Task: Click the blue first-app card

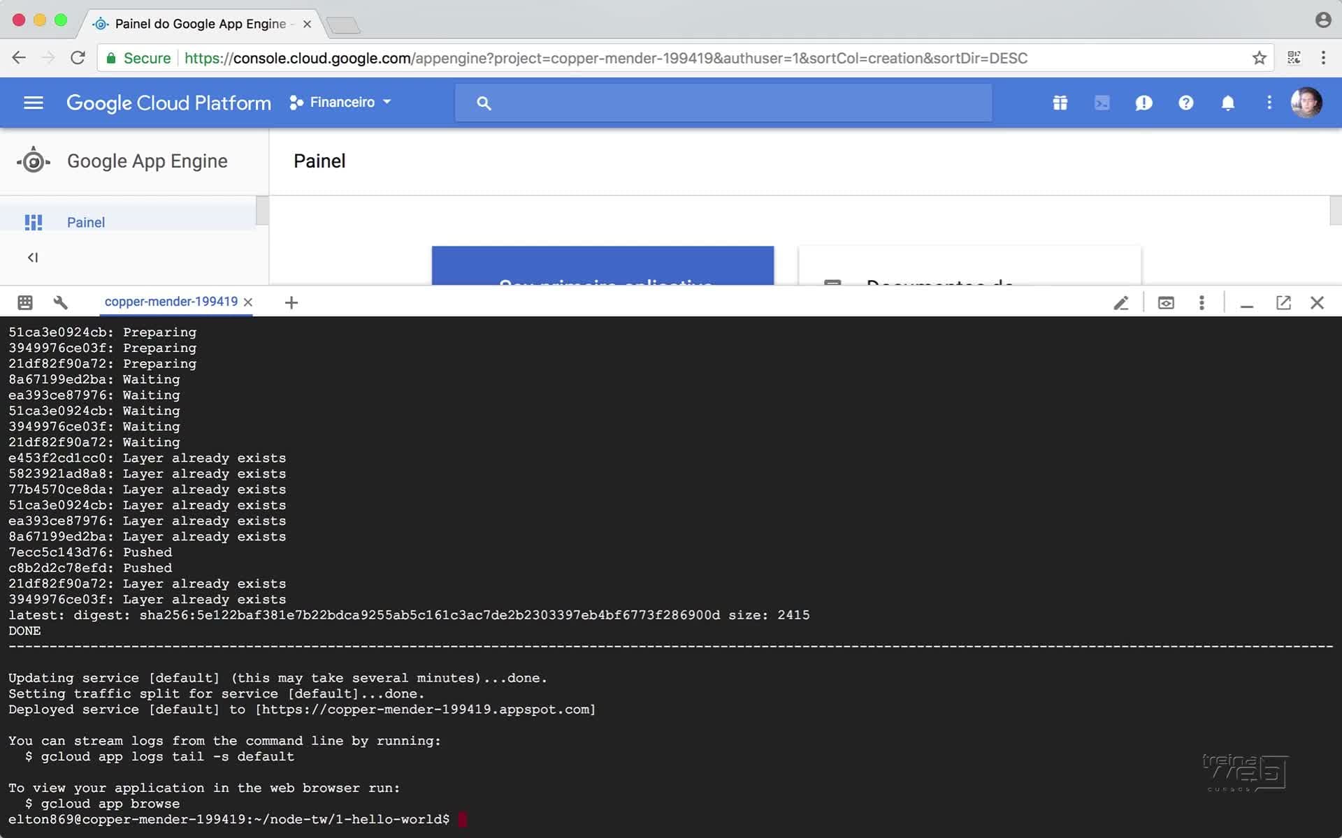Action: coord(603,265)
